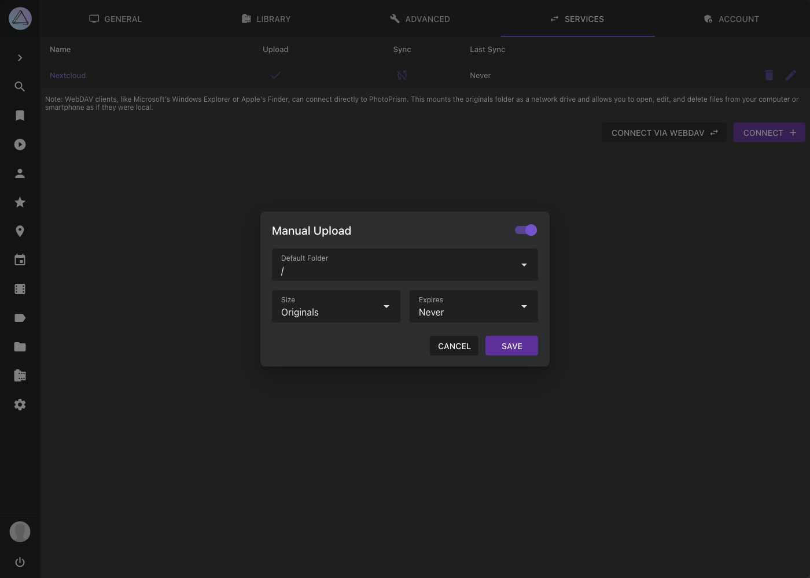The height and width of the screenshot is (578, 810).
Task: Open Labels via the tag icon
Action: point(20,317)
